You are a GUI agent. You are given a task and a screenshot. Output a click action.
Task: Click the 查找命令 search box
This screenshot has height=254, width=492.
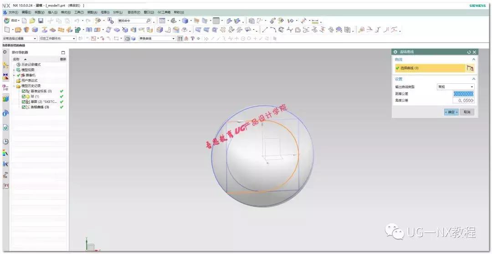134,21
